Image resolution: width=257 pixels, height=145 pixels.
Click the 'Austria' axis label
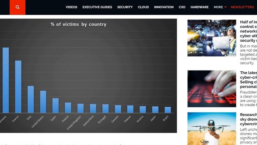pos(140,119)
